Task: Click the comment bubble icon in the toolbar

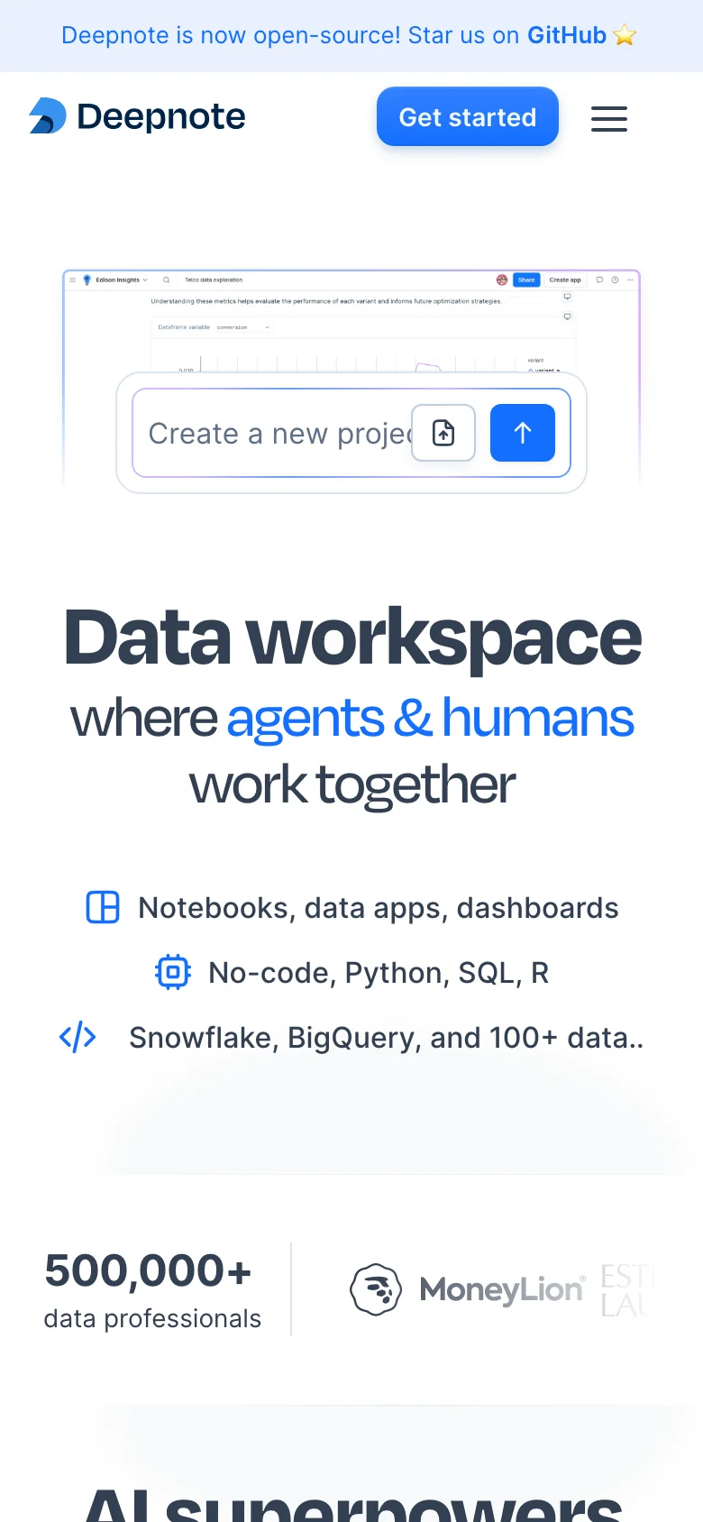Action: [598, 280]
